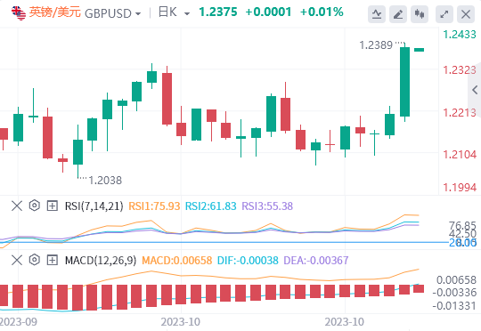The width and height of the screenshot is (481, 331).
Task: Click the 1.2104 price axis label
Action: click(x=460, y=154)
